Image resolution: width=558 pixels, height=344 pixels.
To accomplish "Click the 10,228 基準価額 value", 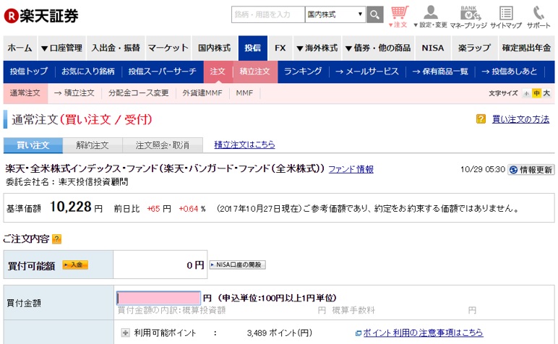I will pyautogui.click(x=71, y=207).
